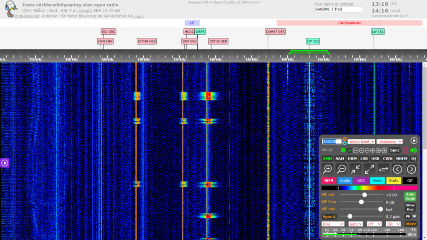Click the name or callsign input field

click(x=339, y=9)
